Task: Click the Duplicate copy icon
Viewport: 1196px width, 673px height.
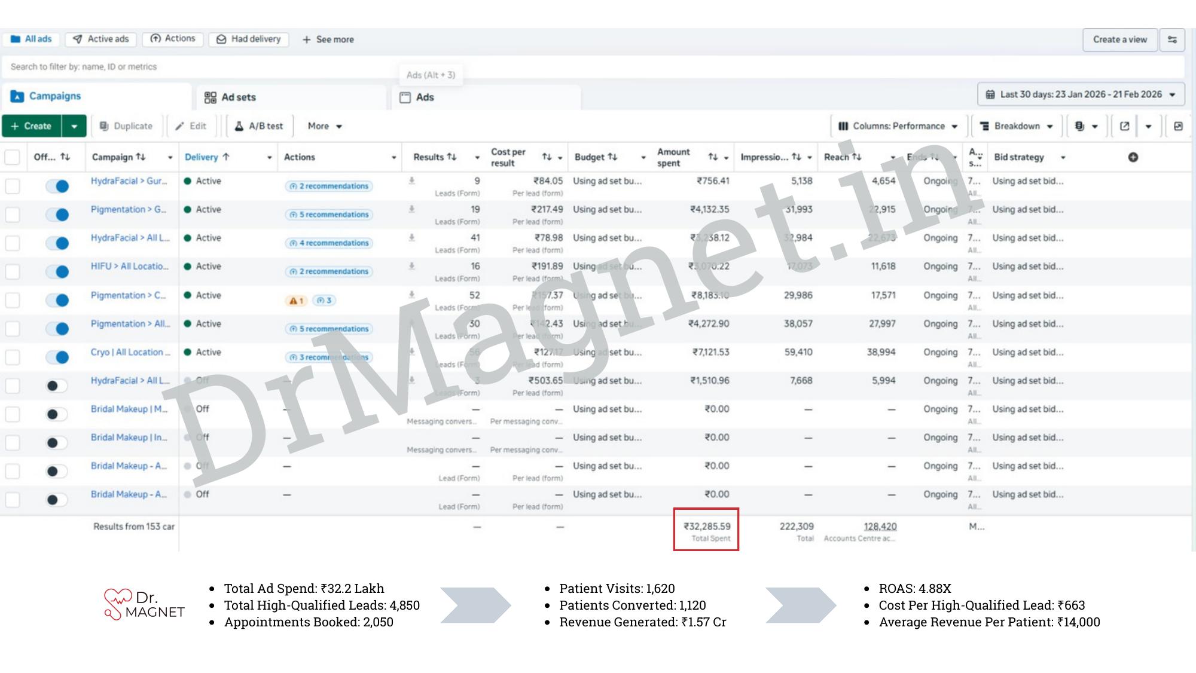Action: coord(104,126)
